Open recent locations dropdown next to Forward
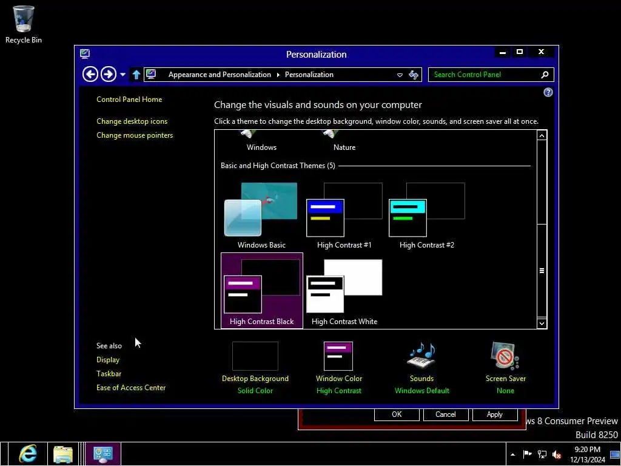The image size is (621, 466). (x=123, y=75)
